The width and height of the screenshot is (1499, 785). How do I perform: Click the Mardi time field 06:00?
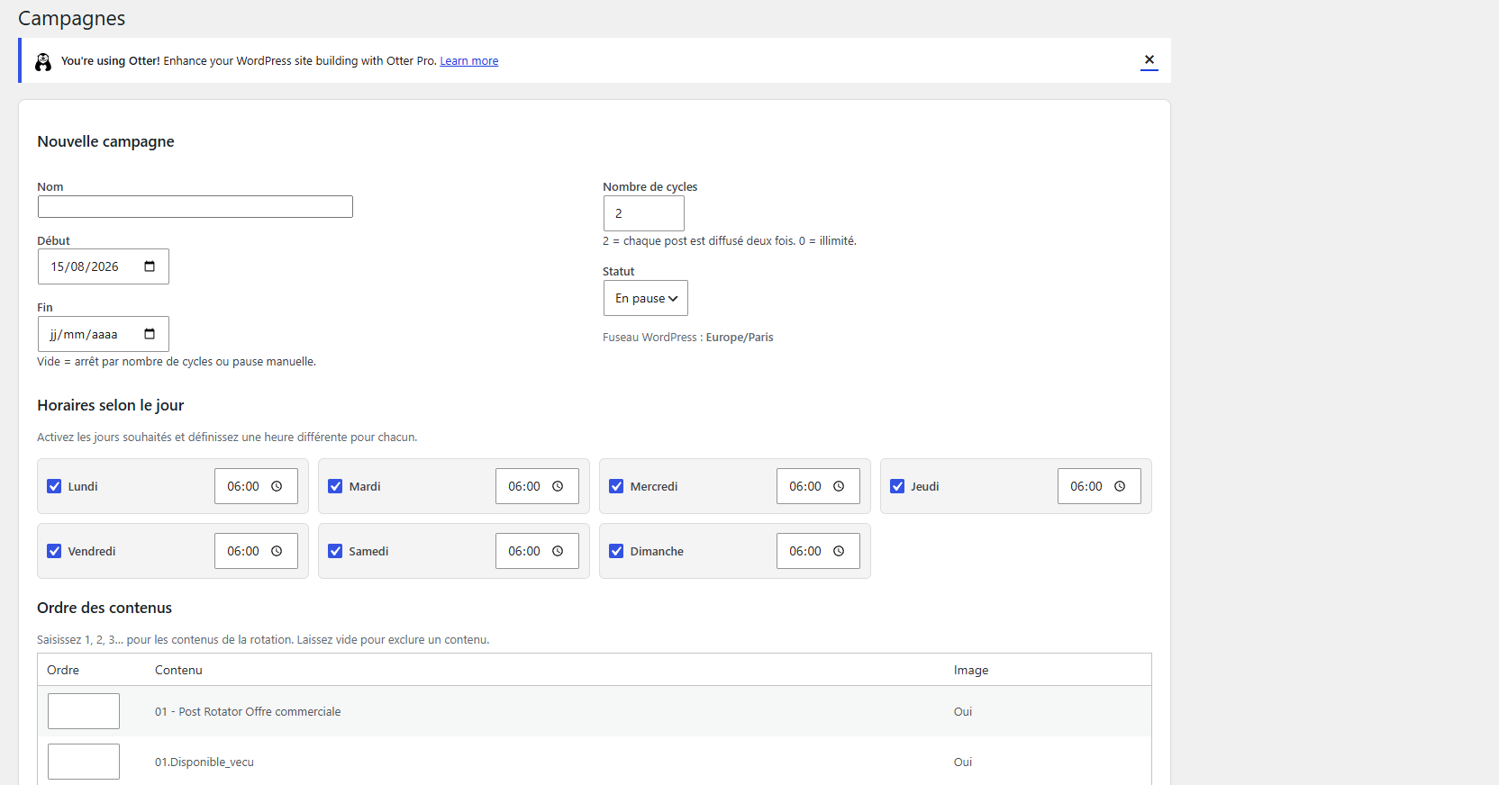point(537,486)
